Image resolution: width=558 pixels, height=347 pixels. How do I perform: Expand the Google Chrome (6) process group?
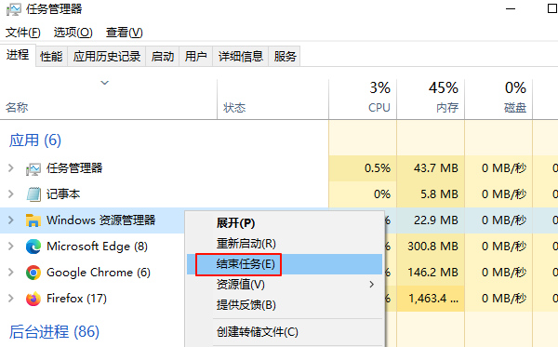[x=11, y=273]
